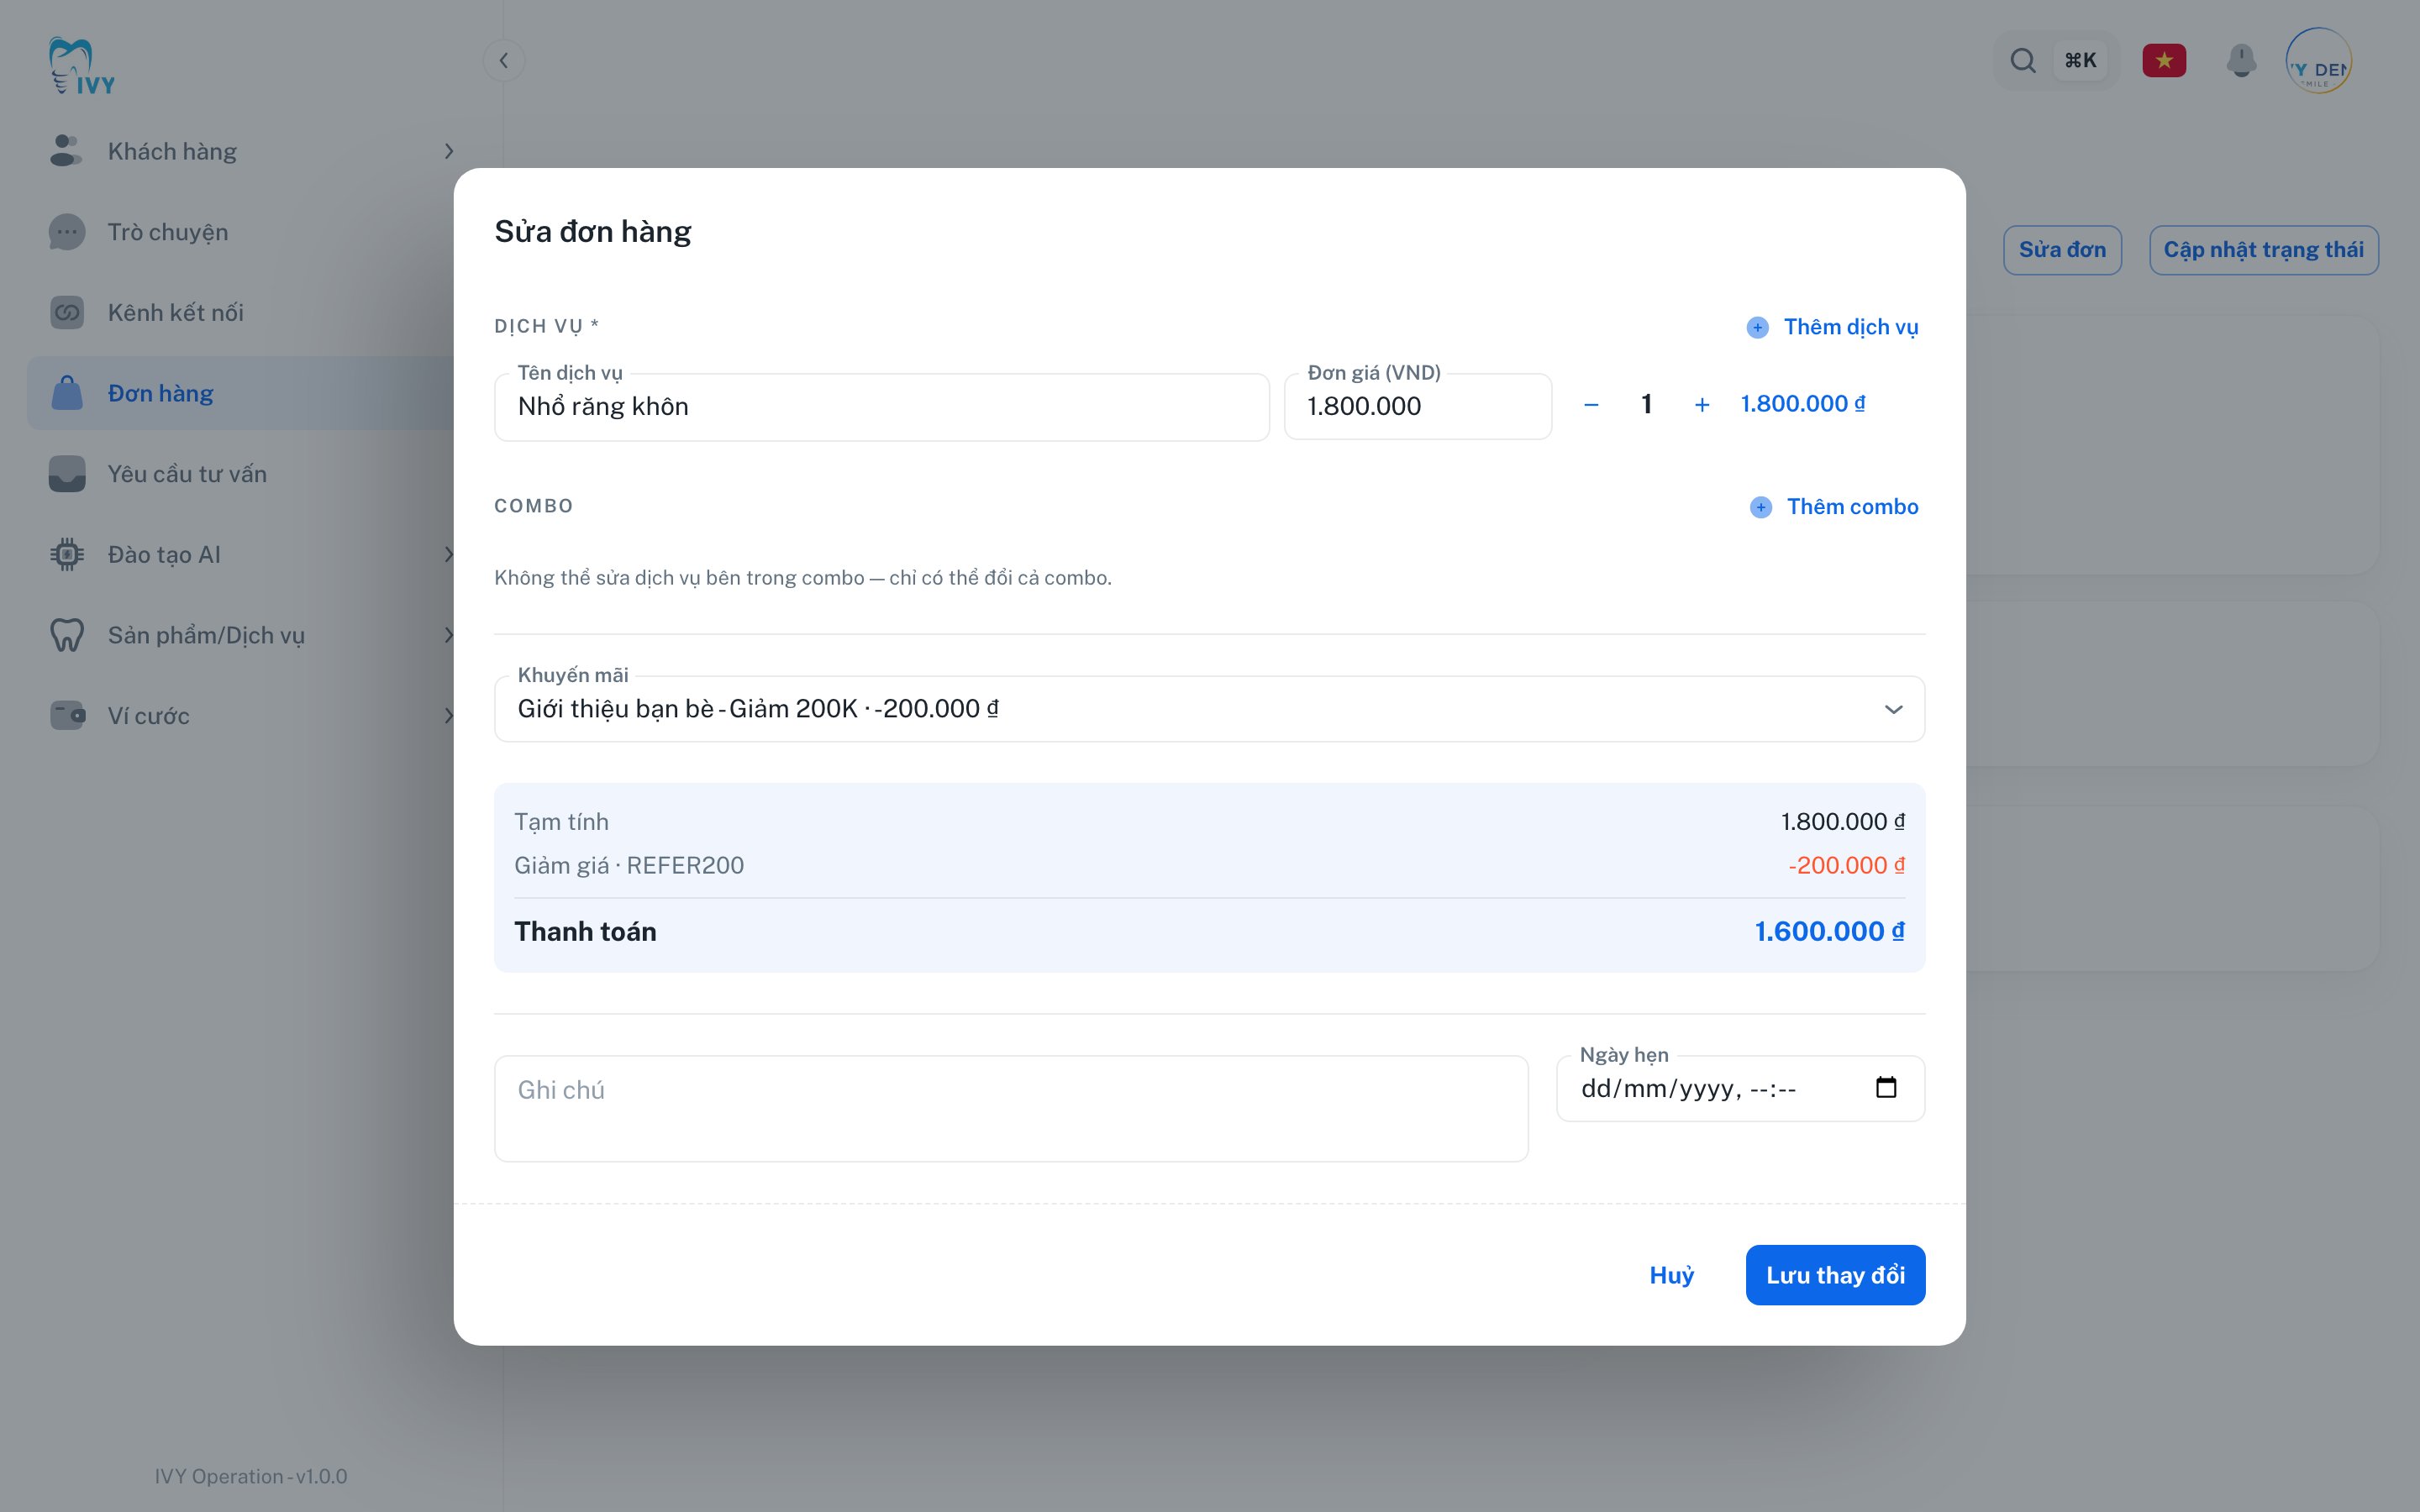Open Sản phẩm/Dịch vụ in sidebar
Screen dimensions: 2420x1512
click(241, 635)
